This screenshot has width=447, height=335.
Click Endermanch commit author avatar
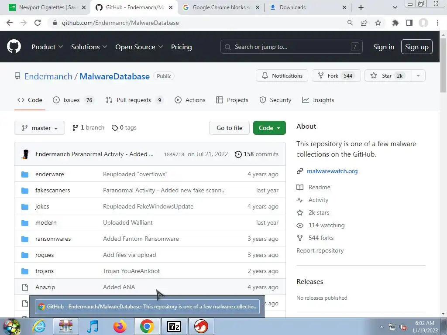26,154
